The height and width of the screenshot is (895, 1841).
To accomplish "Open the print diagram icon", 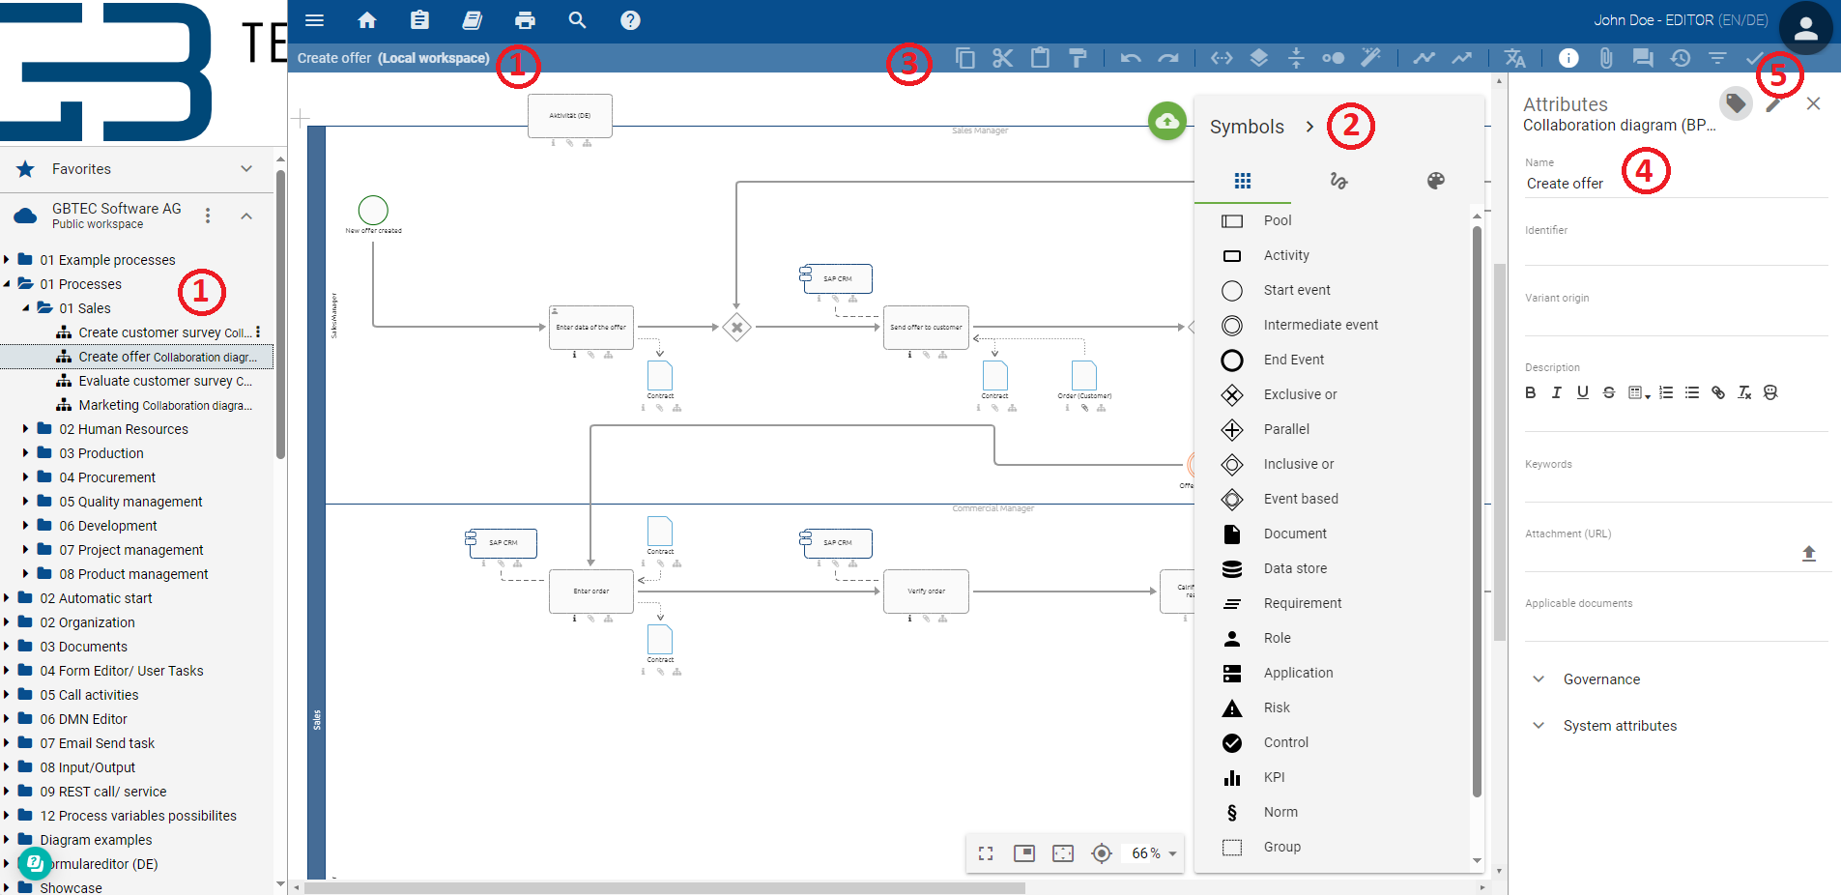I will point(524,19).
